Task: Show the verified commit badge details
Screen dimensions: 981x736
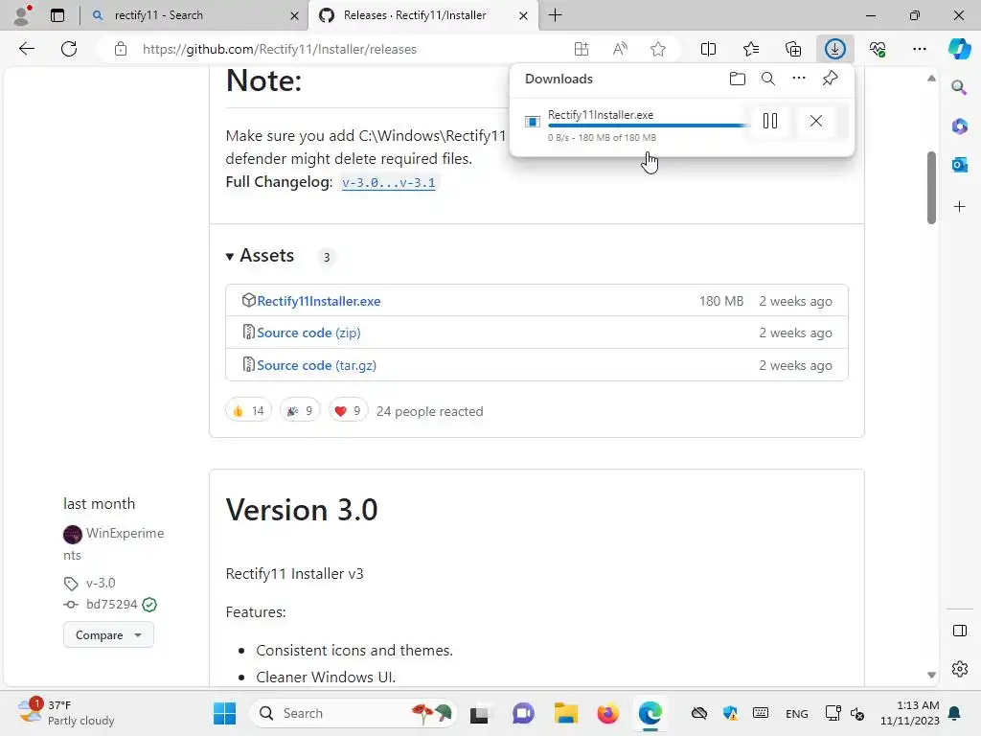Action: (x=149, y=605)
